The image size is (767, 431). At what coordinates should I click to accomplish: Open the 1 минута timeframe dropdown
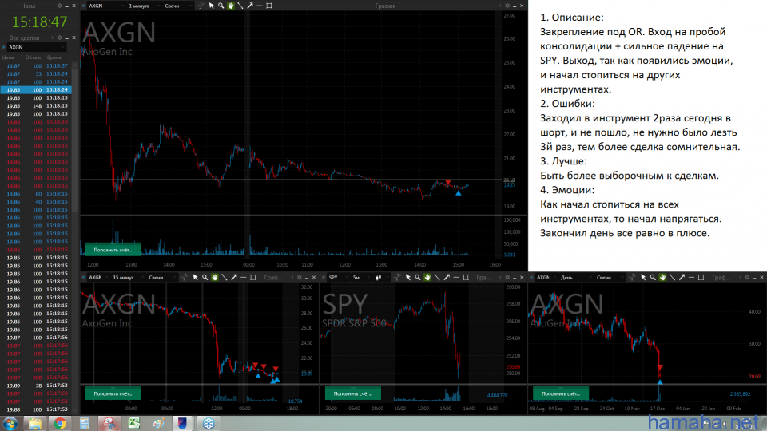(143, 6)
